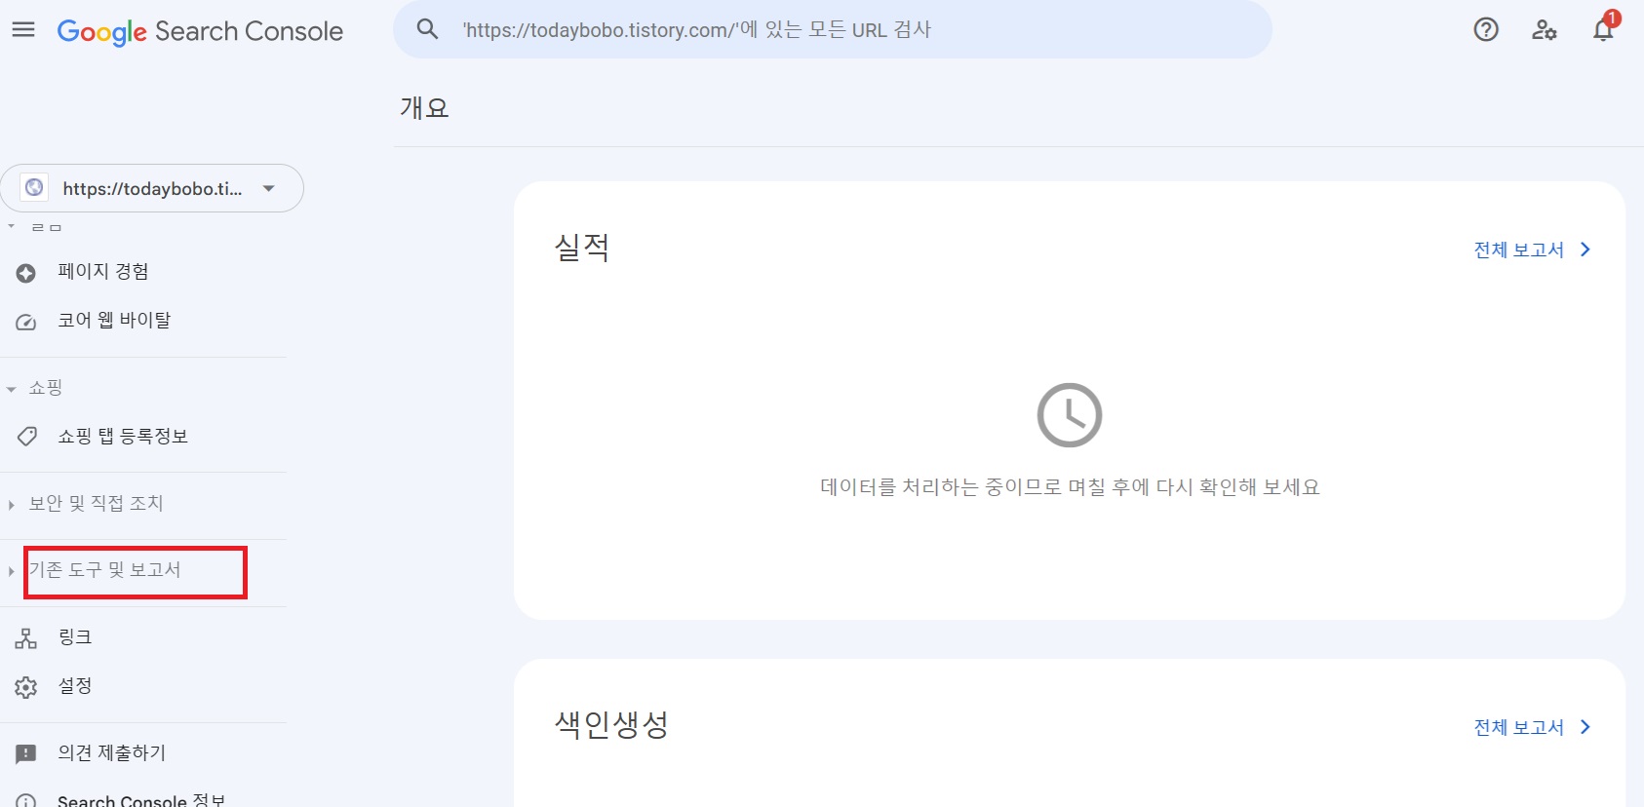Open the help question mark icon

point(1486,30)
